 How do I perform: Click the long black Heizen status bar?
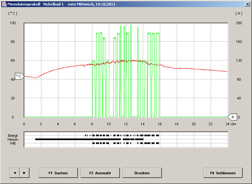(78, 139)
